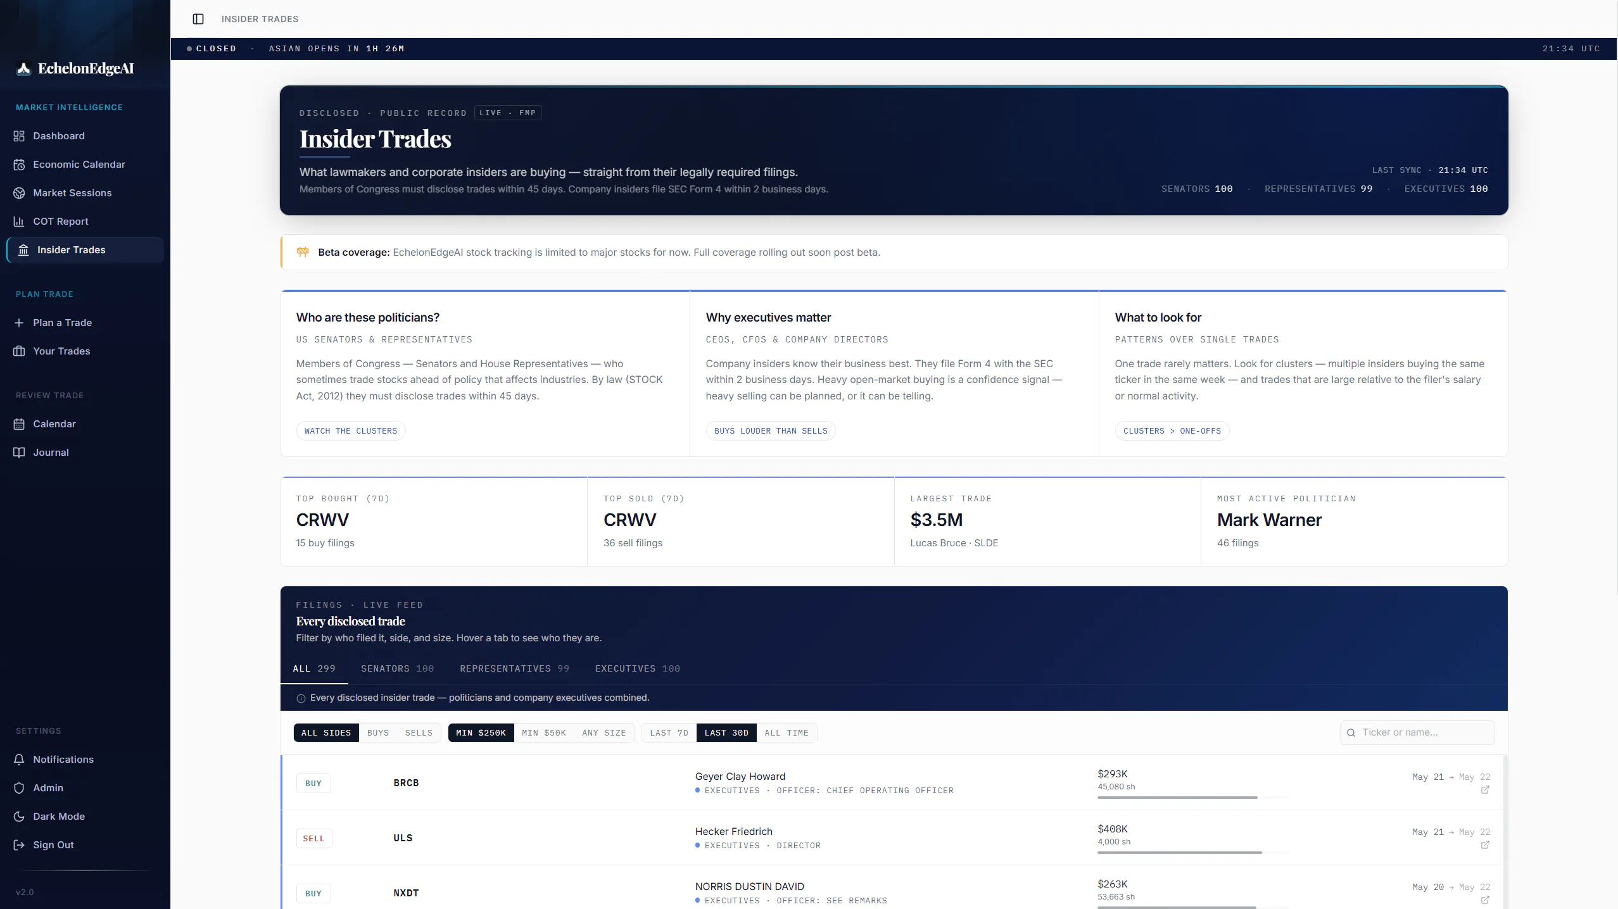Click the $293K trade size bar
This screenshot has height=909, width=1618.
tap(1194, 798)
